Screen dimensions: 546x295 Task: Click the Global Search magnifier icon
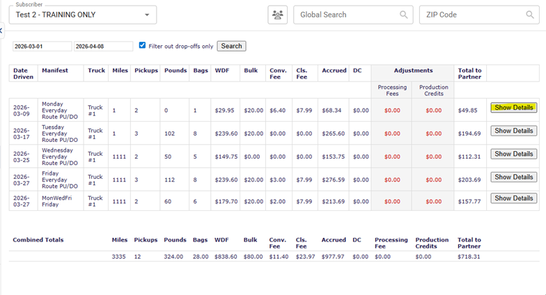click(404, 15)
